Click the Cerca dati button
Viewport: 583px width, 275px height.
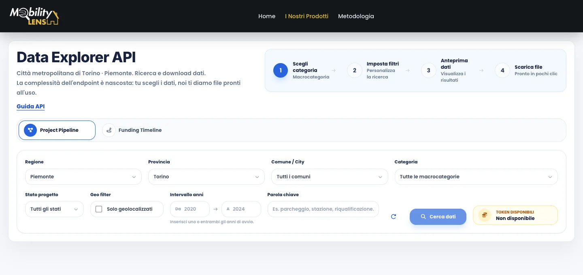[438, 217]
